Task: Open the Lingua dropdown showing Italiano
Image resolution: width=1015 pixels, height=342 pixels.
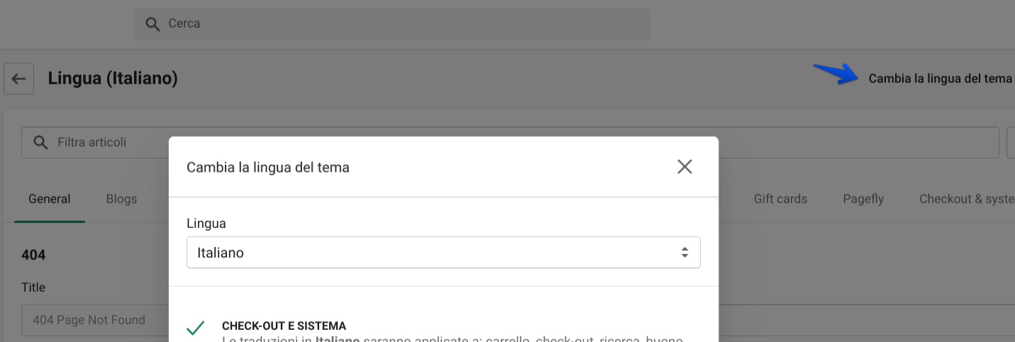Action: (x=443, y=253)
